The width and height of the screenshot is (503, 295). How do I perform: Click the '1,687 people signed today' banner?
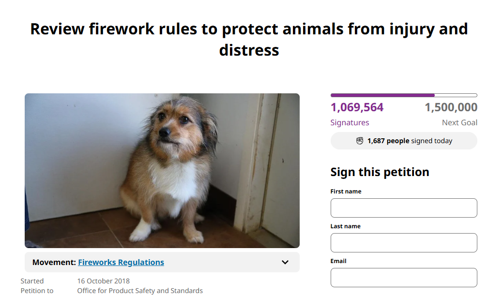pos(403,141)
